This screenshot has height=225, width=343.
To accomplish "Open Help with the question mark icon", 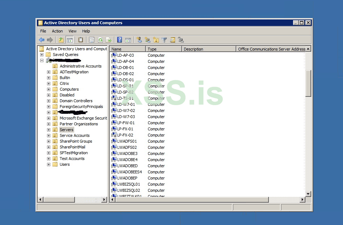I will pos(119,40).
